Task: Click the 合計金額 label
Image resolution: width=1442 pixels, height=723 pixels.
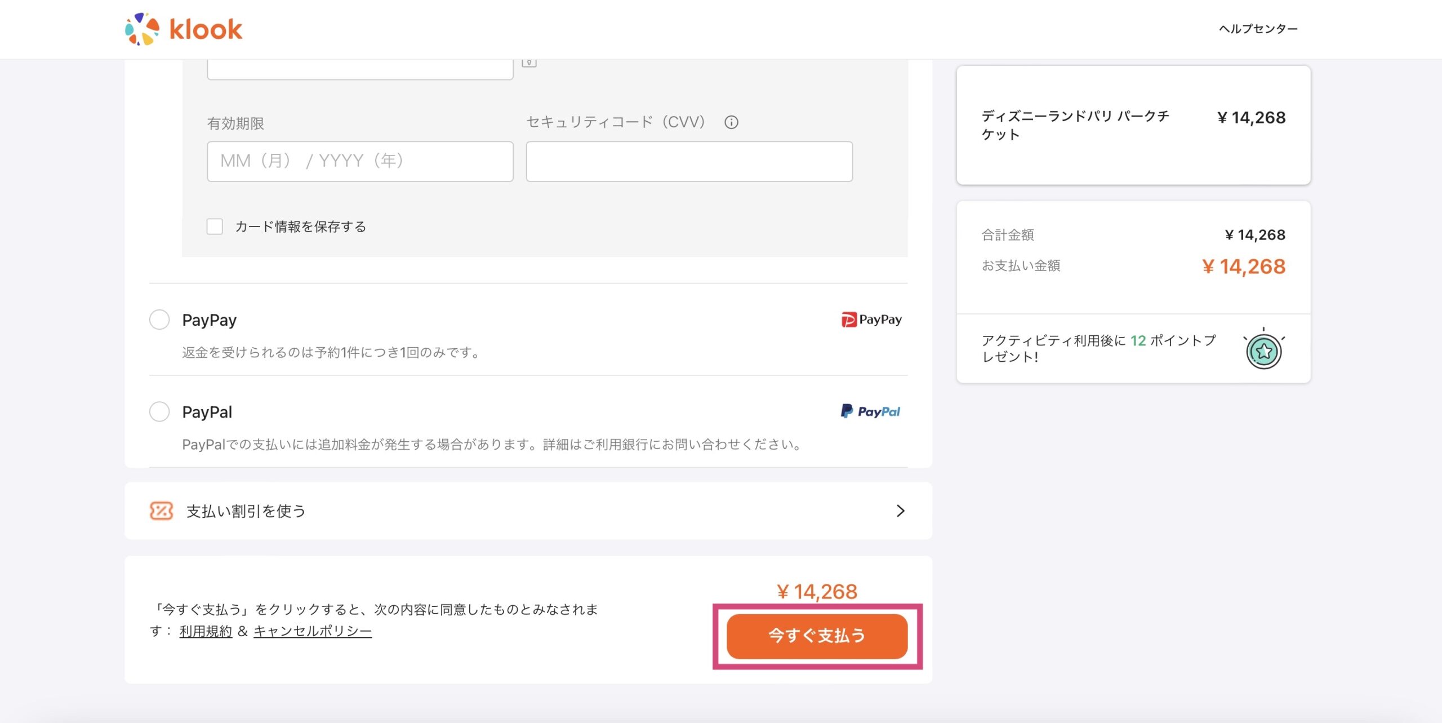Action: point(1008,235)
